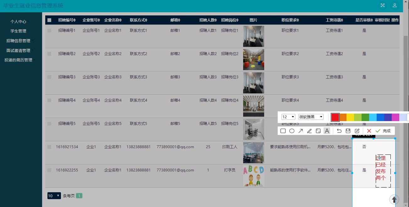Tick the checkbox for row 招聘编号1
The height and width of the screenshot is (207, 409).
pos(49,31)
